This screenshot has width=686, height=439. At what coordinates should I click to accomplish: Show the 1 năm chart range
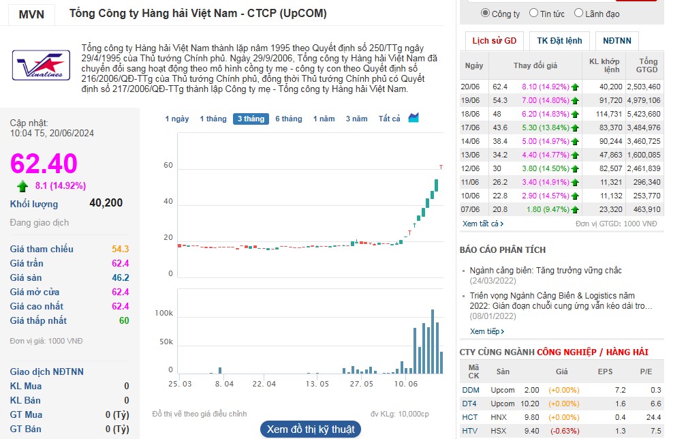(x=324, y=119)
